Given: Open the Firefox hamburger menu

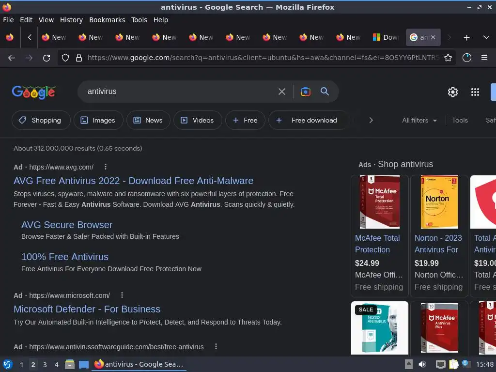Looking at the screenshot, I should pyautogui.click(x=484, y=58).
